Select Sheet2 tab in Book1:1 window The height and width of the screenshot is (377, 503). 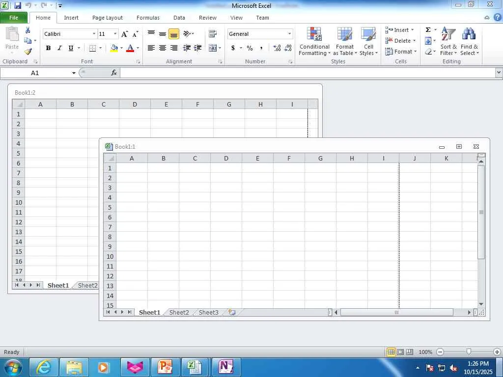coord(179,312)
